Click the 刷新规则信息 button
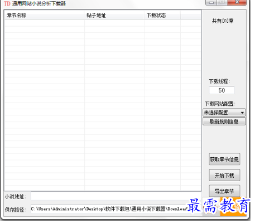The height and width of the screenshot is (223, 255). click(224, 122)
